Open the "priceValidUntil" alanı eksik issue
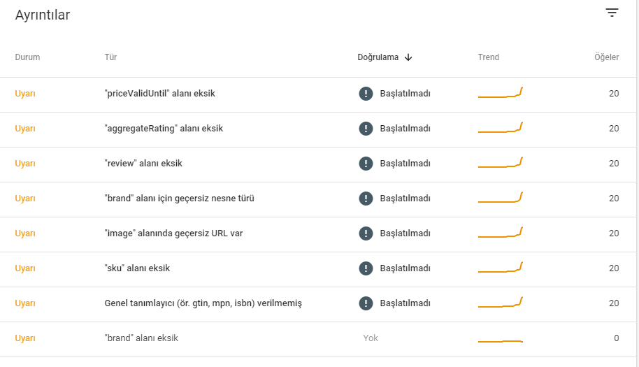This screenshot has width=639, height=367. coord(318,94)
